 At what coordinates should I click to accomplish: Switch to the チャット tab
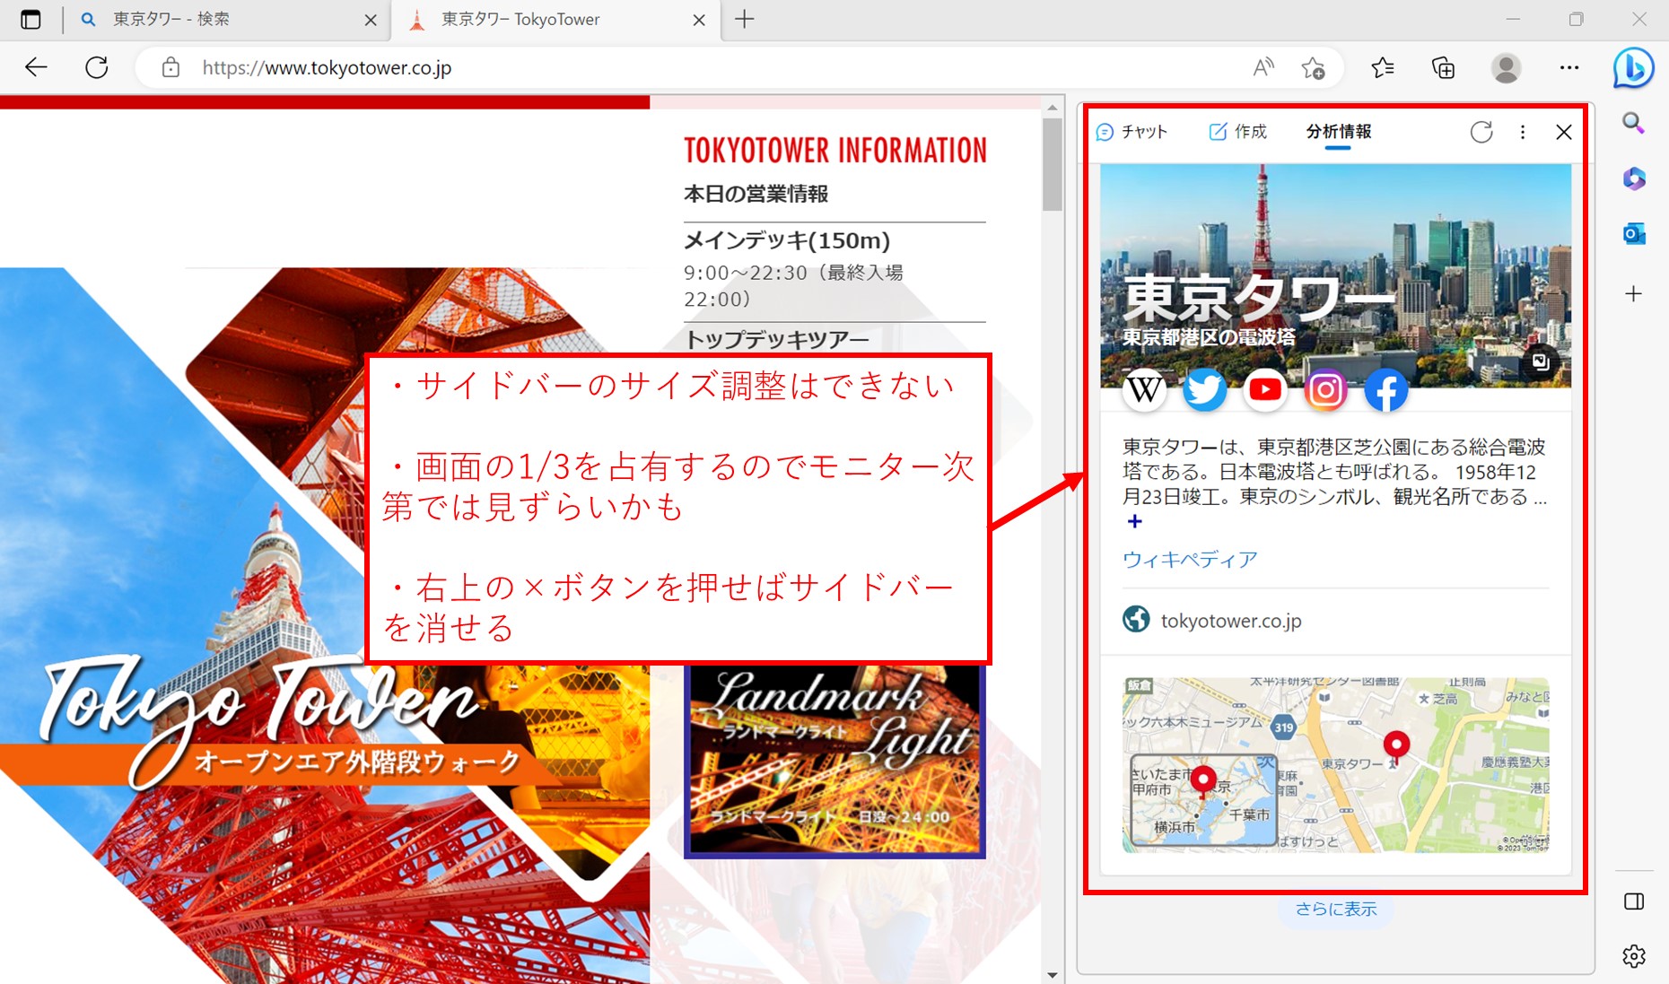[x=1132, y=132]
